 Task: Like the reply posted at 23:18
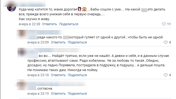[166, 75]
